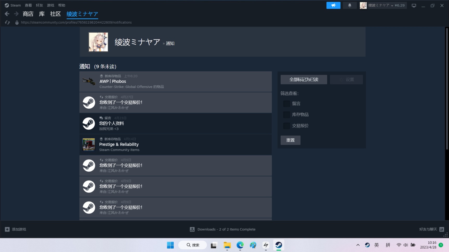Open the April 27 trade offer notification

176,102
